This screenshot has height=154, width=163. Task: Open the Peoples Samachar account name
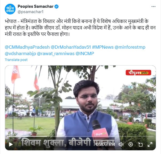tap(36, 6)
